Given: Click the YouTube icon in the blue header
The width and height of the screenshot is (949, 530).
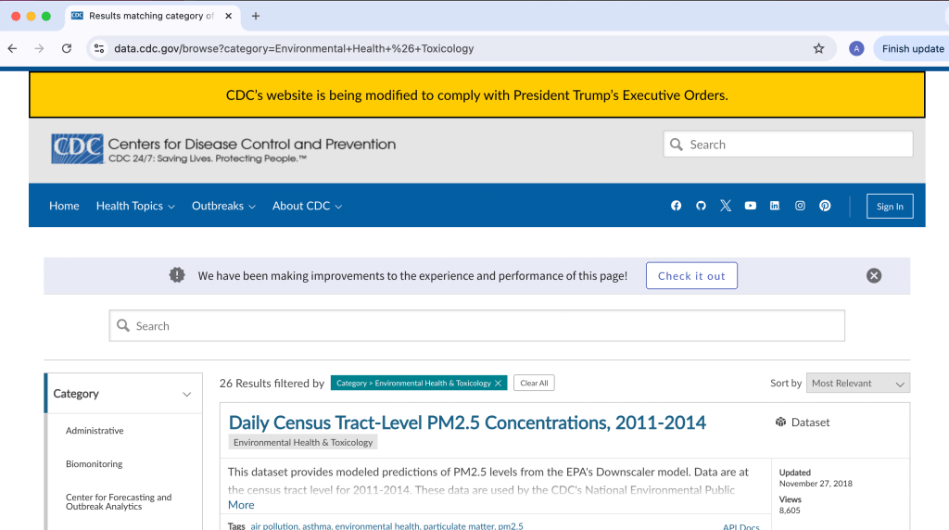Looking at the screenshot, I should pos(751,206).
